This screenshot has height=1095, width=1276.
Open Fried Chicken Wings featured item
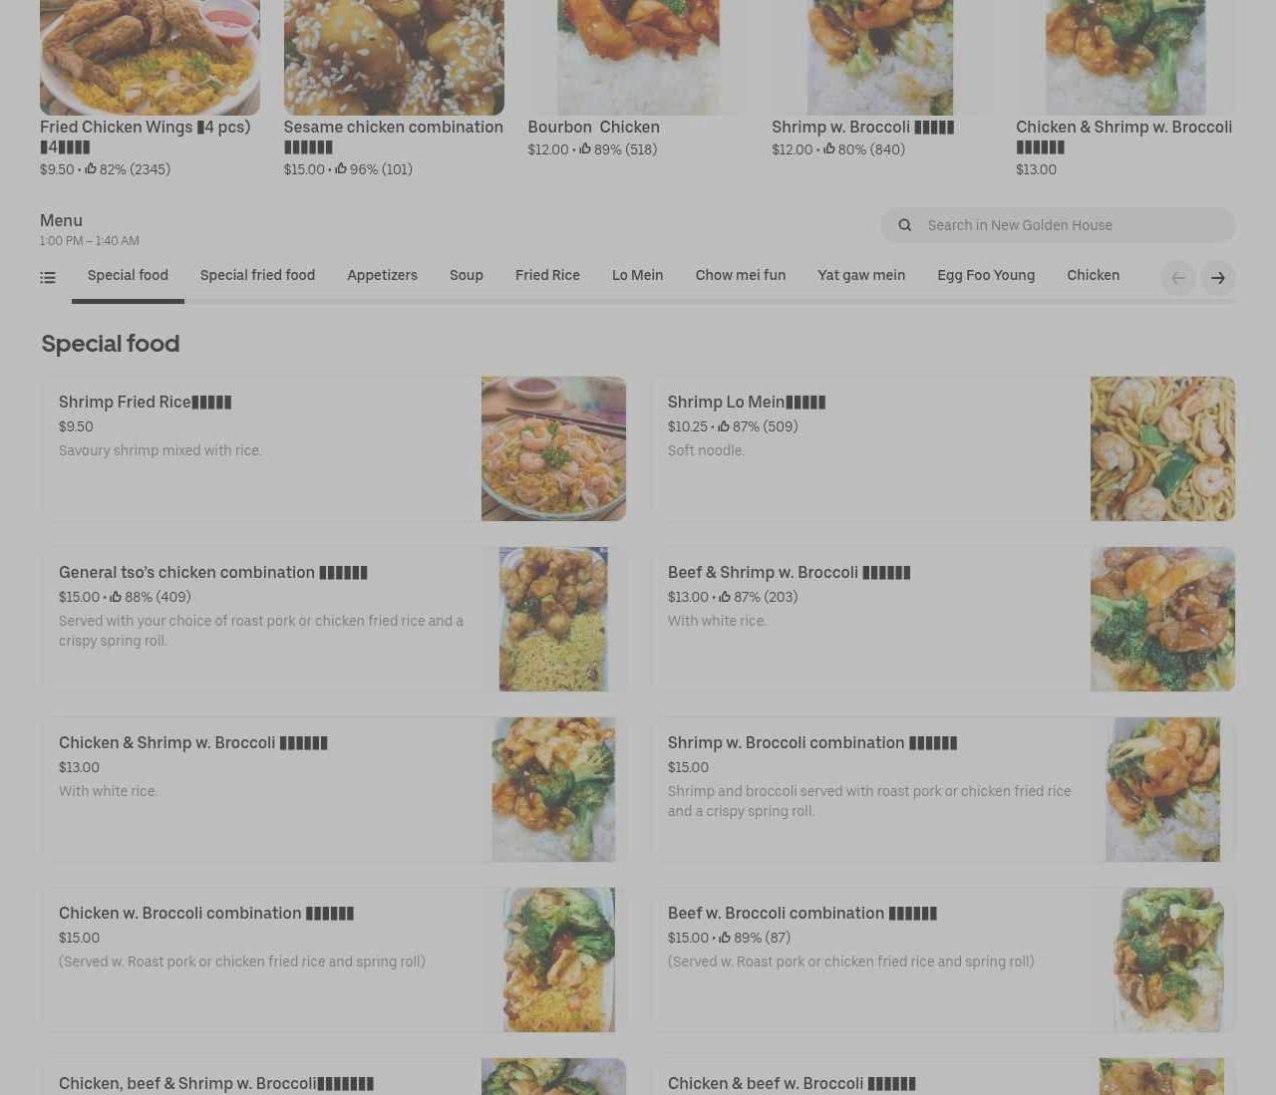click(x=145, y=137)
